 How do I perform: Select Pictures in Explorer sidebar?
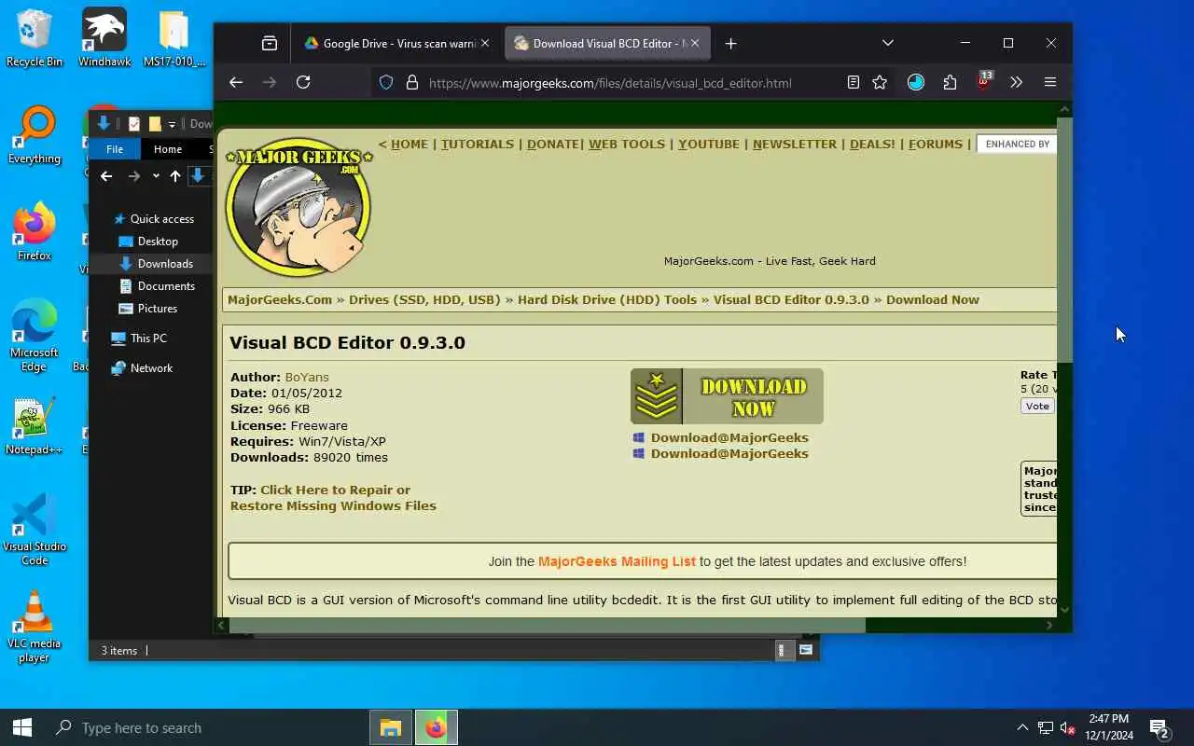point(149,309)
